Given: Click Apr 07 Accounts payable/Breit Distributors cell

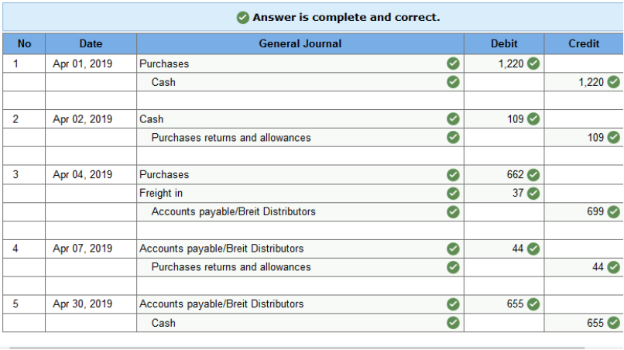Looking at the screenshot, I should [x=300, y=249].
